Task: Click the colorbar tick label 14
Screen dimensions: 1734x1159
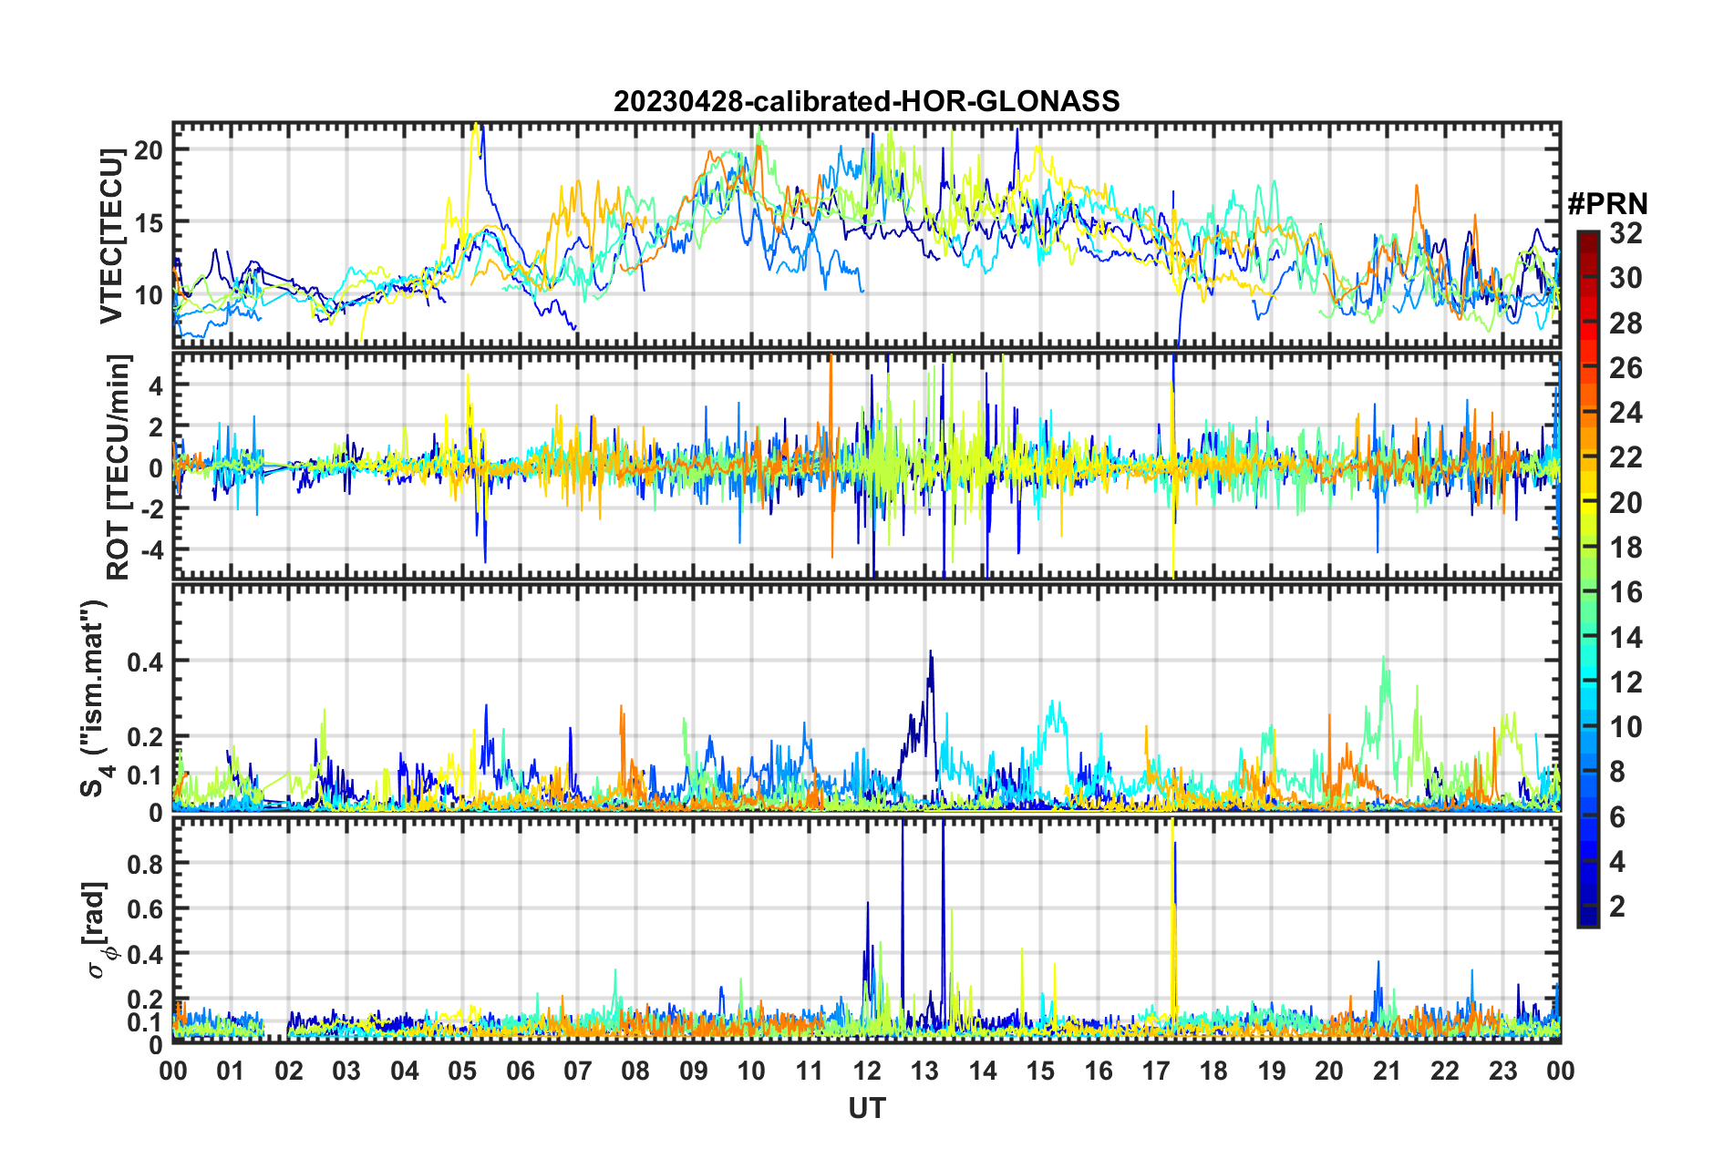Action: [x=1626, y=638]
